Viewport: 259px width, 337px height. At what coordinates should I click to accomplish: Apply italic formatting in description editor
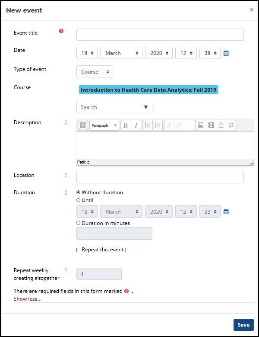click(136, 125)
